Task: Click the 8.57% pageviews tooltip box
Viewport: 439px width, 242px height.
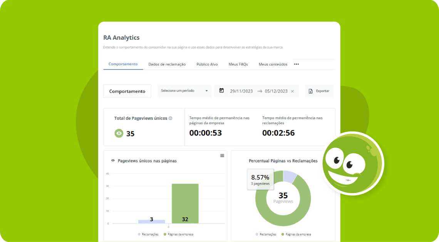Action: 260,179
